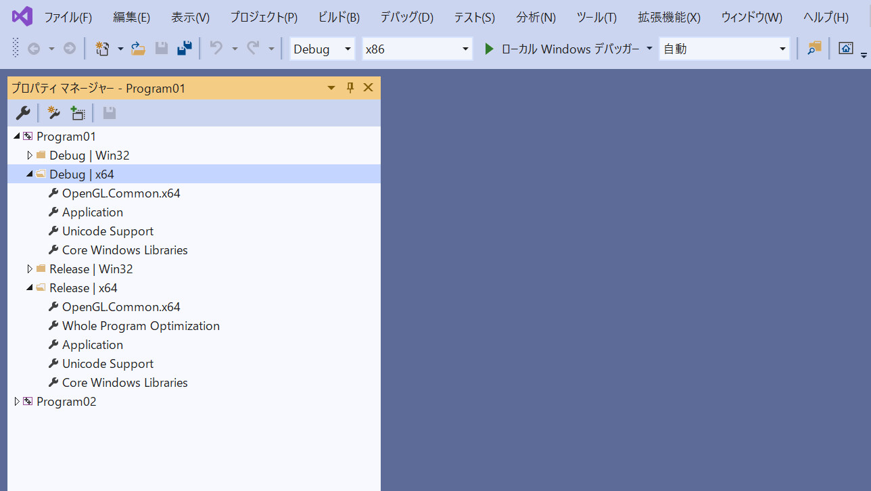
Task: Pin the Property Manager panel
Action: pos(350,88)
